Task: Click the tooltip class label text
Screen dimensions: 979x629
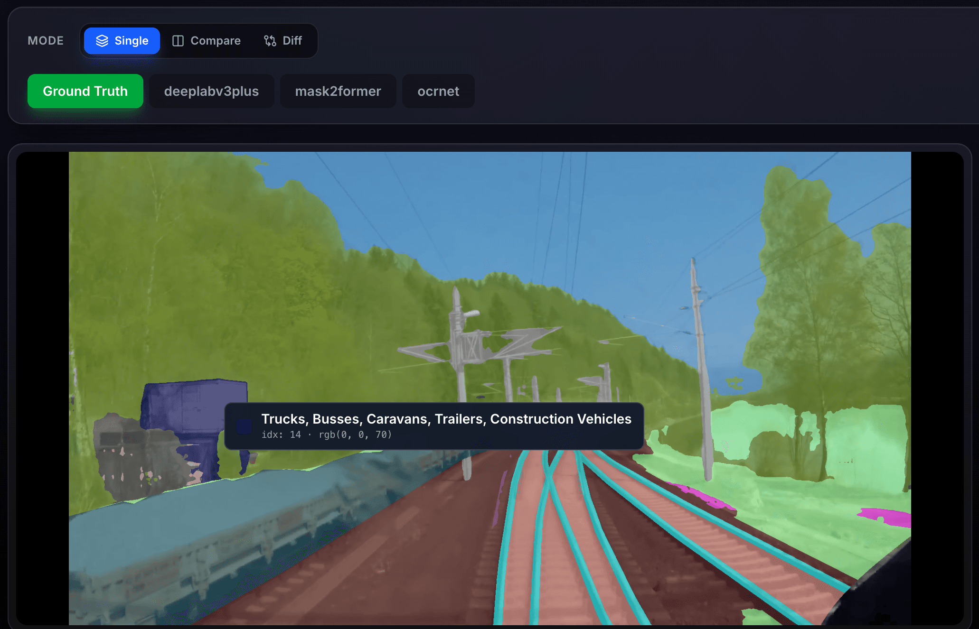Action: pos(446,419)
